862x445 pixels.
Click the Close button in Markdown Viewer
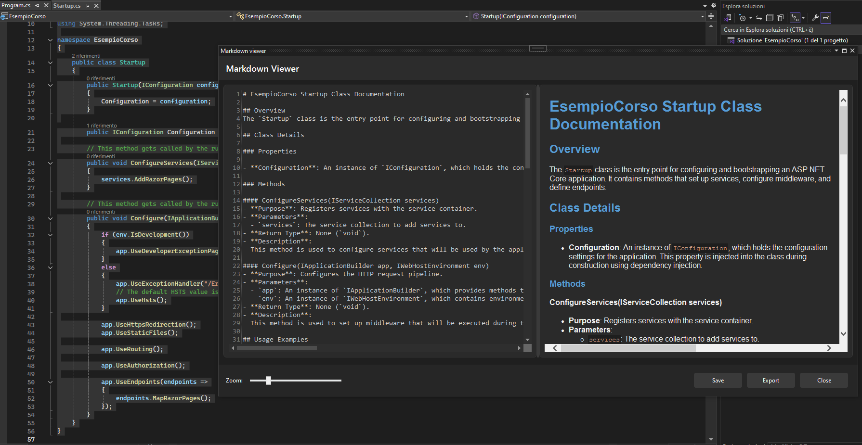point(824,380)
